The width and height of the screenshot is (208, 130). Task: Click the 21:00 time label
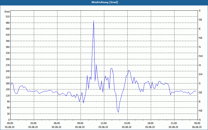pos(174,123)
